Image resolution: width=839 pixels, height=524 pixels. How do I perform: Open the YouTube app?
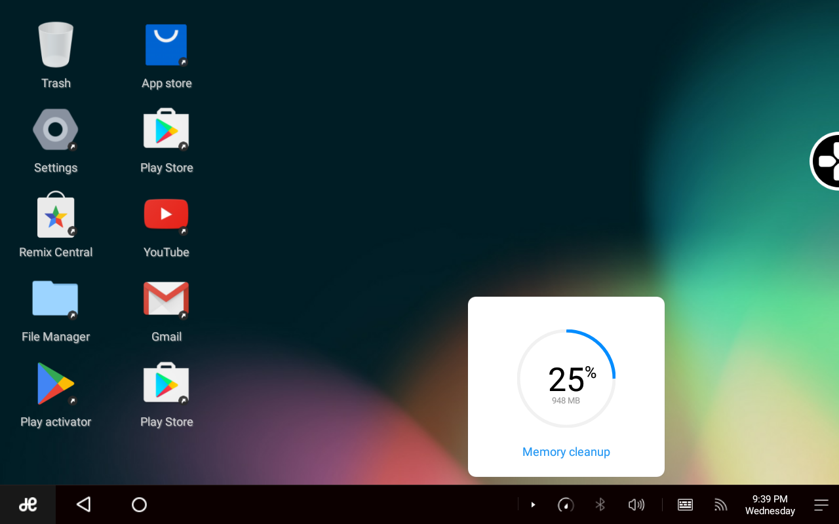coord(166,215)
